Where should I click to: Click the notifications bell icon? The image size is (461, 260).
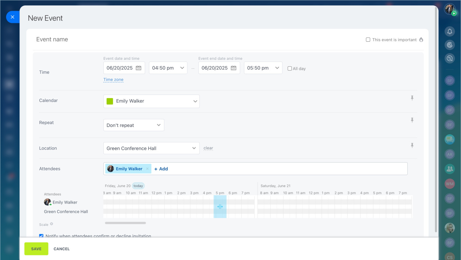[x=449, y=32]
